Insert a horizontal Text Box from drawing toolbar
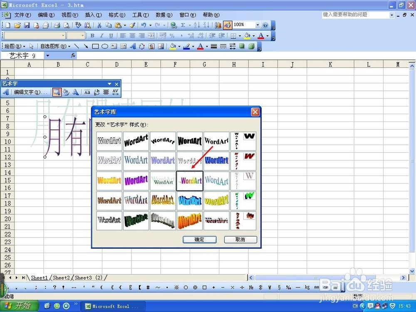 (x=114, y=47)
